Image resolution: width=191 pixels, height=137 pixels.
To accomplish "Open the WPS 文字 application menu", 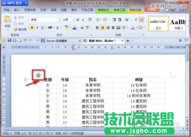I will (15, 3).
